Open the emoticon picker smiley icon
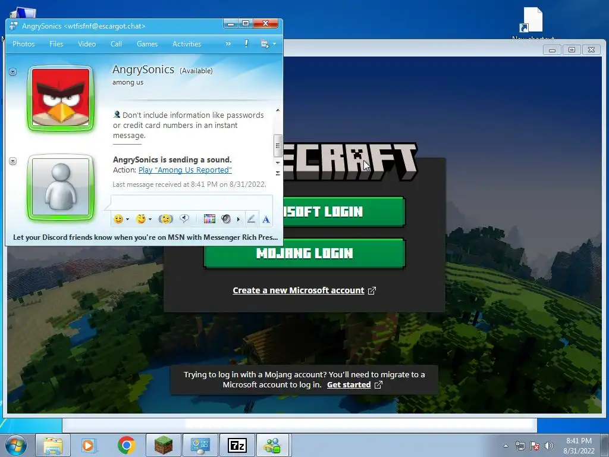The image size is (609, 457). 118,219
